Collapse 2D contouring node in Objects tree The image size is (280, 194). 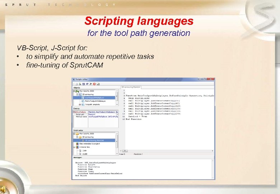point(77,94)
